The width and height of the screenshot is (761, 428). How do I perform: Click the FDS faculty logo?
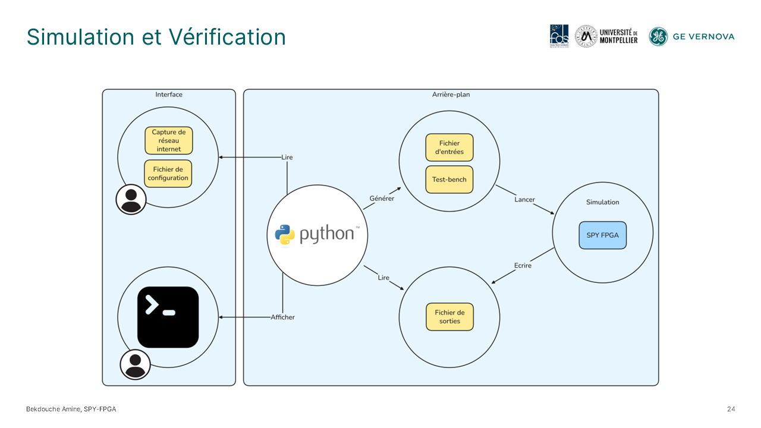coord(559,36)
